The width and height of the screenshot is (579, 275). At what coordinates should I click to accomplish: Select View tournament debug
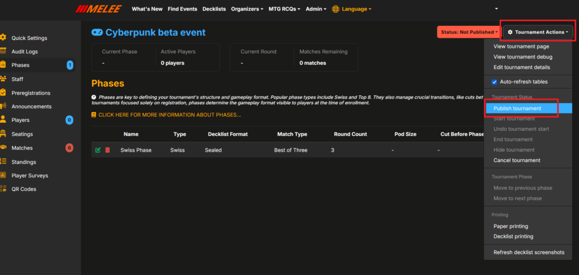523,57
